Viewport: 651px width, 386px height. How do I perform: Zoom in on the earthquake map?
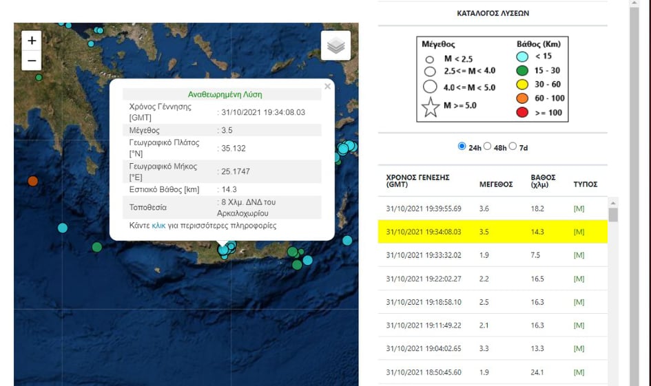(32, 41)
